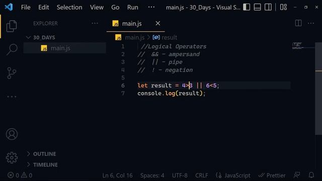Close the main.js editor tab
The width and height of the screenshot is (322, 181).
coord(157,24)
